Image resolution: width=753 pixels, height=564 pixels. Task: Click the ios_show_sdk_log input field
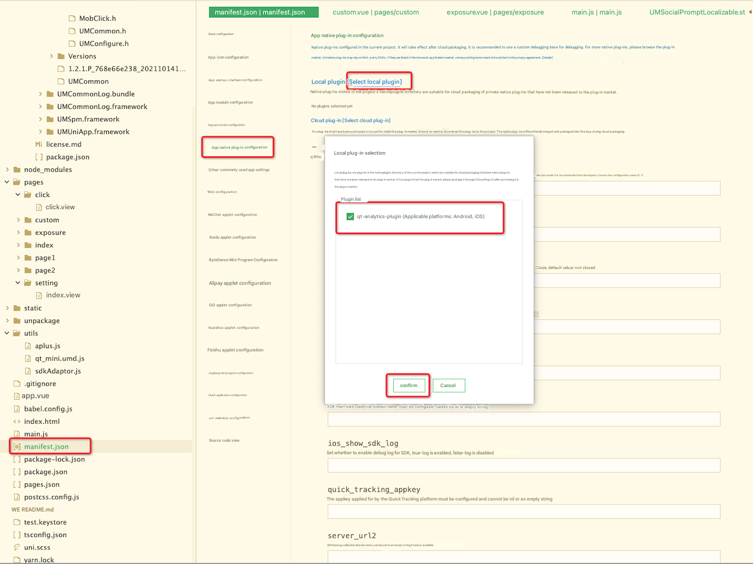(x=524, y=465)
